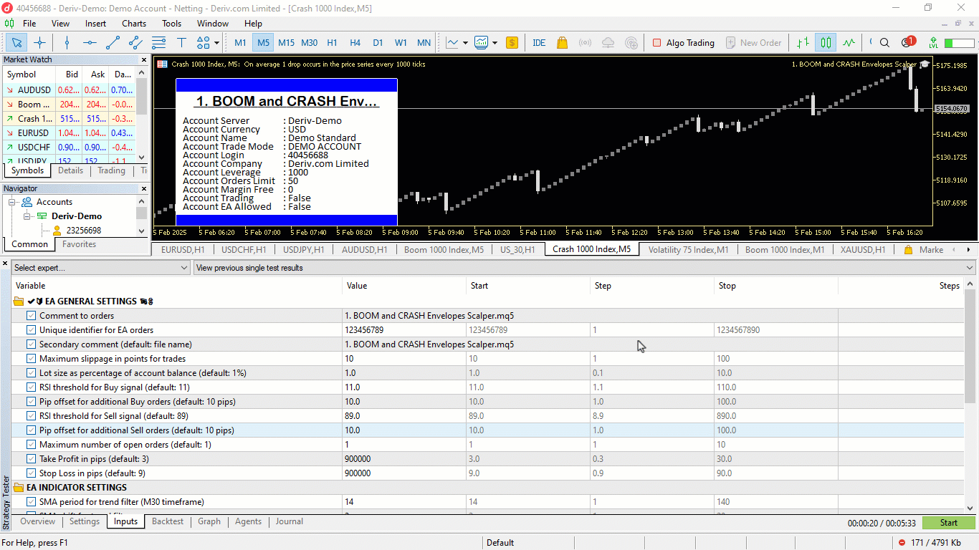Screen dimensions: 979x550
Task: Open the Market shopping bag
Action: [562, 42]
